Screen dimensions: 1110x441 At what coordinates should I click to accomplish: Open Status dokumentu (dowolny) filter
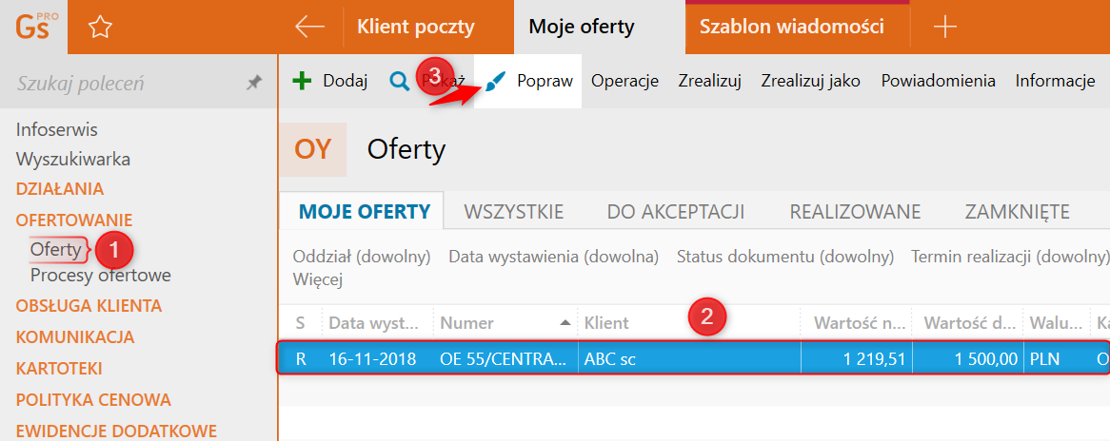(x=784, y=257)
